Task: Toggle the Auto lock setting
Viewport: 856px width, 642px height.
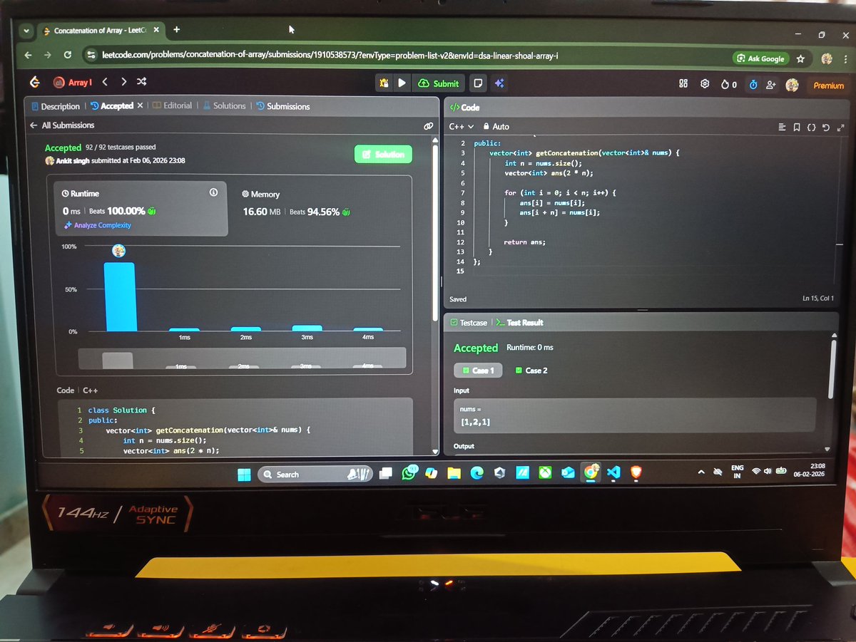Action: click(496, 126)
